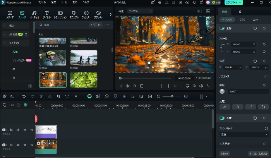Open the トランジション (Transitions) tab

click(60, 15)
